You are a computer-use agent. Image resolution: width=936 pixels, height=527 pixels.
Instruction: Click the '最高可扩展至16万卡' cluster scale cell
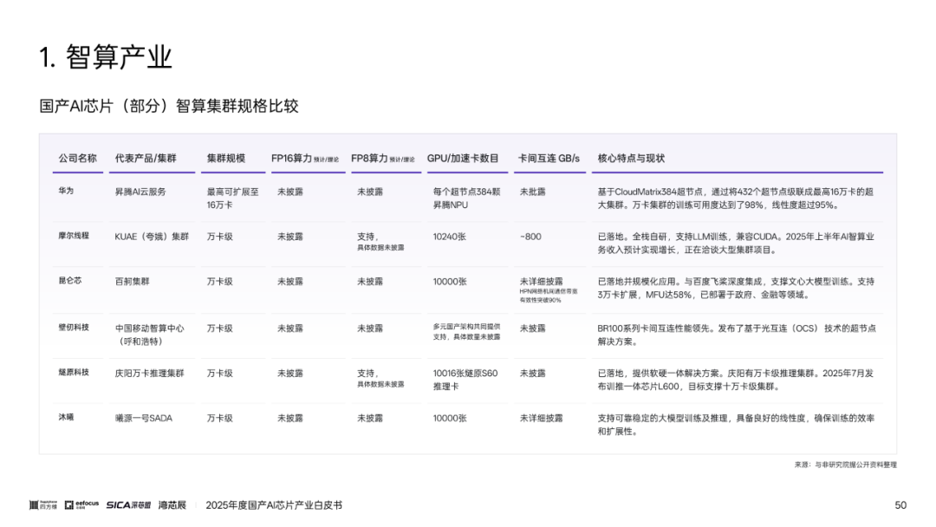[x=233, y=198]
